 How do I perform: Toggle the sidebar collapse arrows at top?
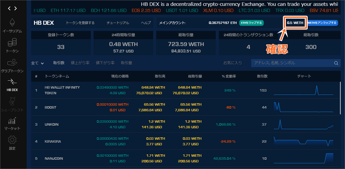pos(12,9)
